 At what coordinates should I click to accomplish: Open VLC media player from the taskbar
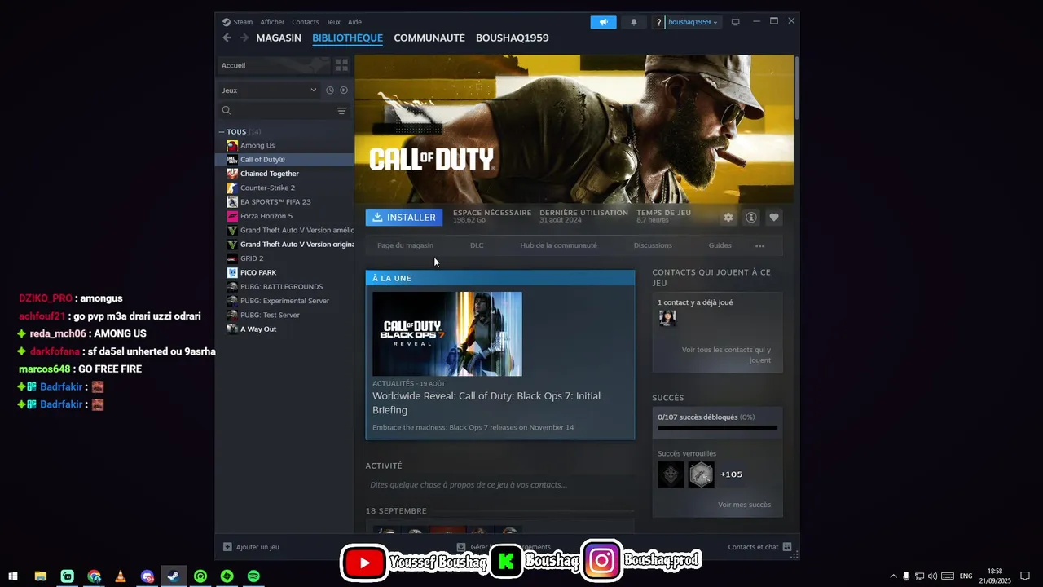pos(121,576)
